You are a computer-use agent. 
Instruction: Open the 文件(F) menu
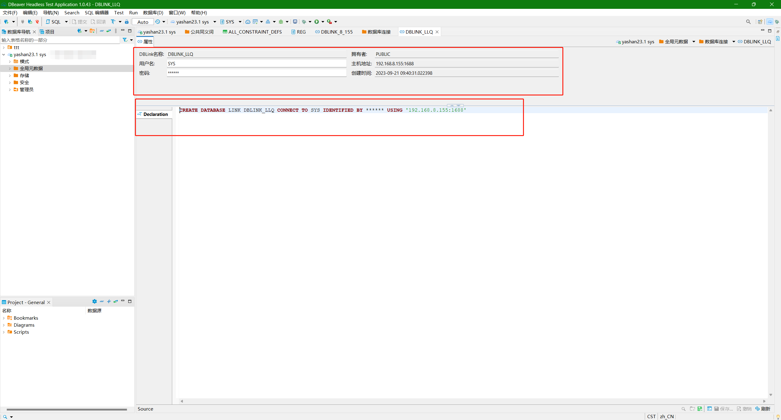tap(10, 13)
